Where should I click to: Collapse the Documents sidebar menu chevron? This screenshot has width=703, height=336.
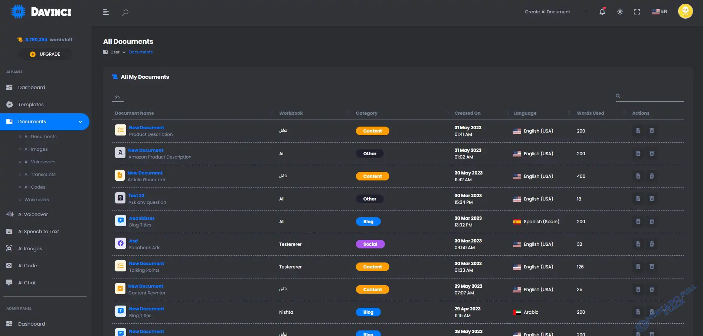pyautogui.click(x=81, y=122)
